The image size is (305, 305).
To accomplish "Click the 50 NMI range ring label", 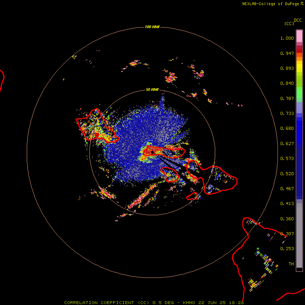I will [152, 89].
